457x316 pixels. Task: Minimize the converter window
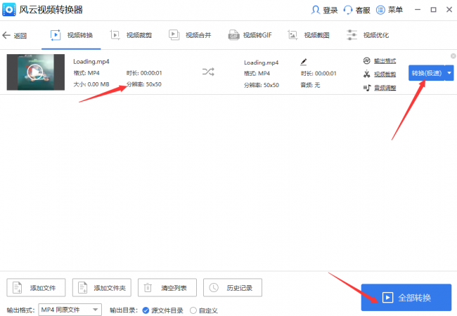(418, 10)
